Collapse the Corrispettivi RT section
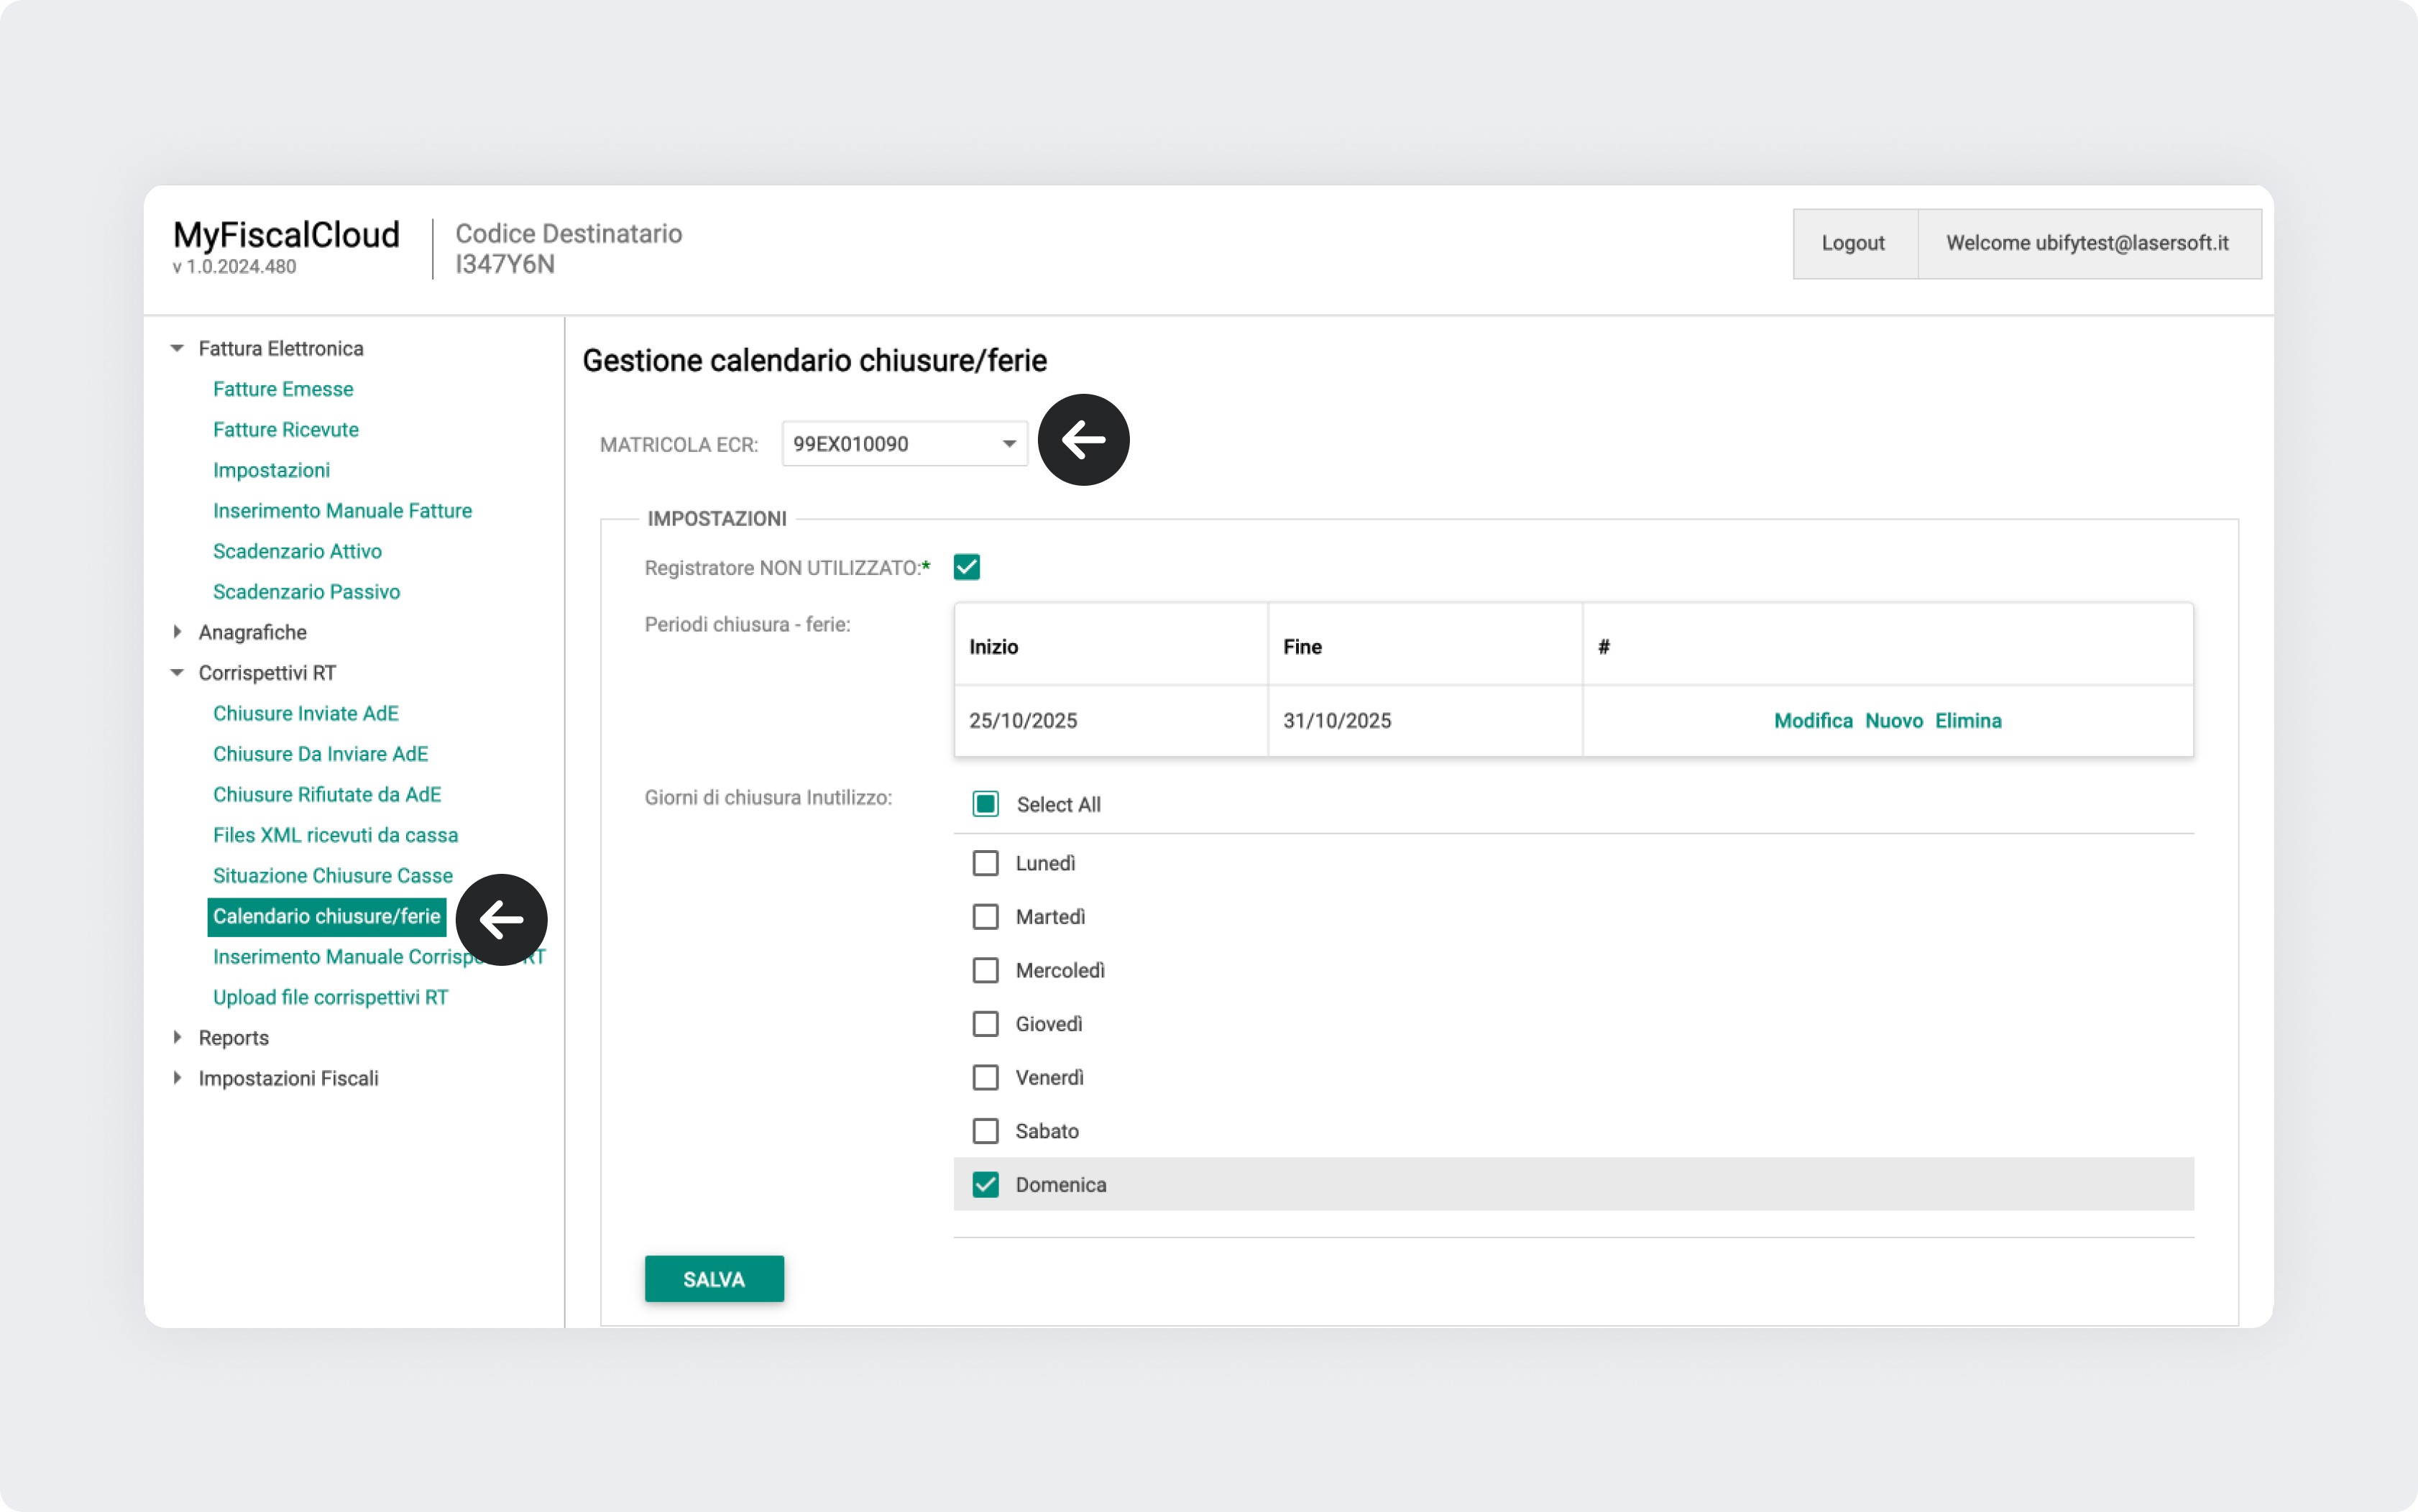2418x1512 pixels. pyautogui.click(x=177, y=673)
